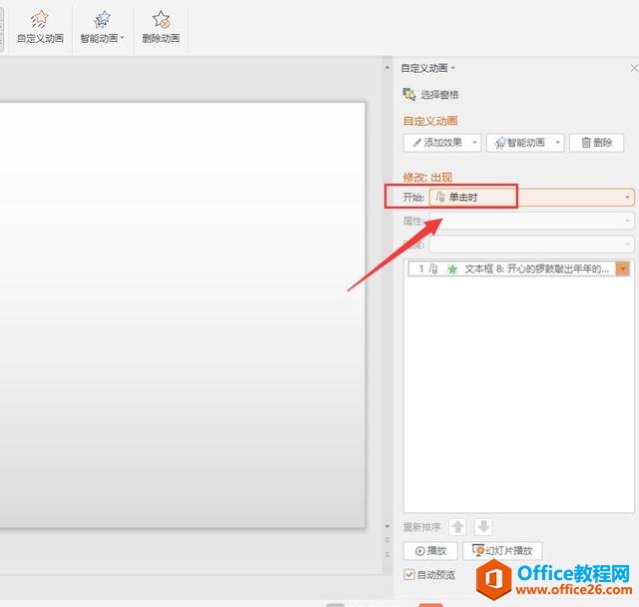Move animation down with 重新排序 arrow
This screenshot has width=639, height=607.
tap(483, 527)
